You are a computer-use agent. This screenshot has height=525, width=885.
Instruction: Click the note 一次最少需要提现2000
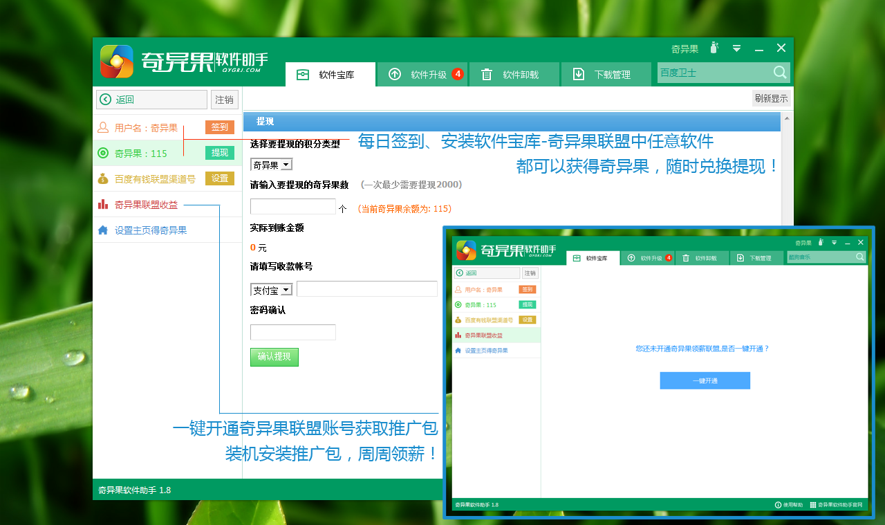tap(411, 185)
